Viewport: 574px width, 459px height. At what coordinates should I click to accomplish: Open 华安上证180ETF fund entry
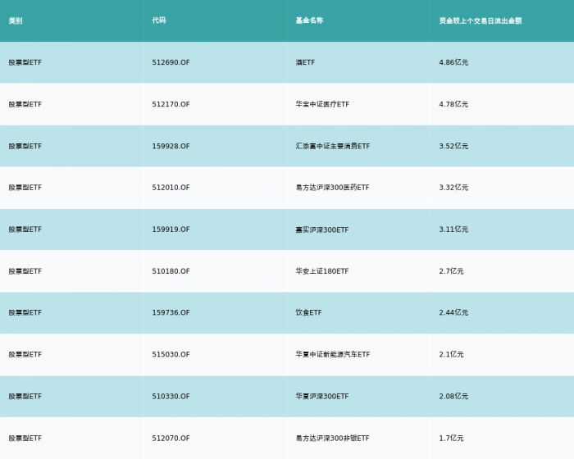(322, 271)
